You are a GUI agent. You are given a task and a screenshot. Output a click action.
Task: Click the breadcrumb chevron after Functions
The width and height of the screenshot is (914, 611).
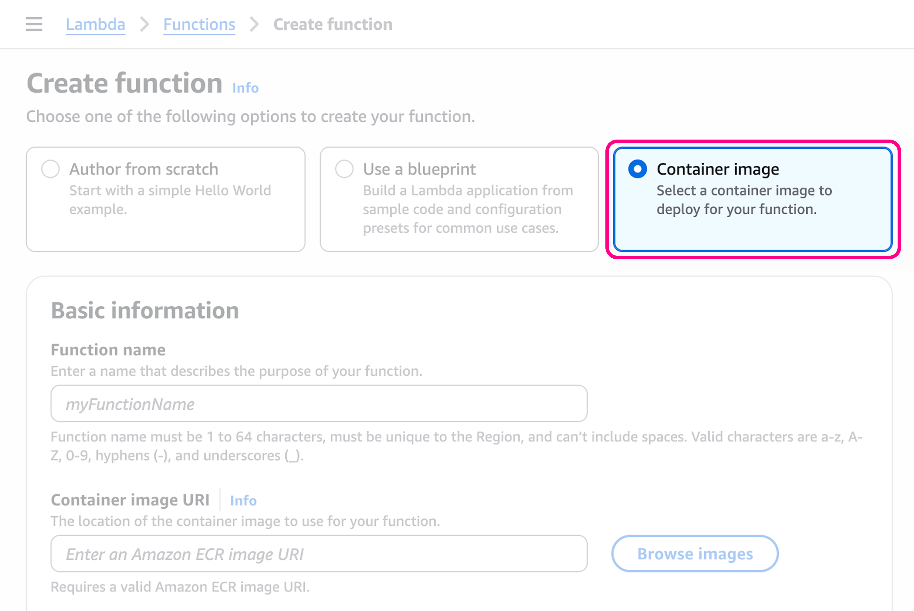click(255, 24)
